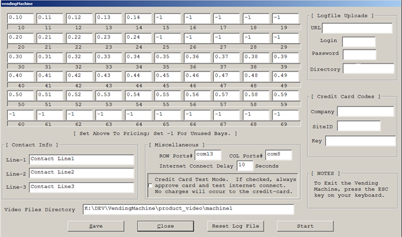Edit the 0.33 price for bay 33
Image resolution: width=402 pixels, height=237 pixels.
tap(109, 58)
